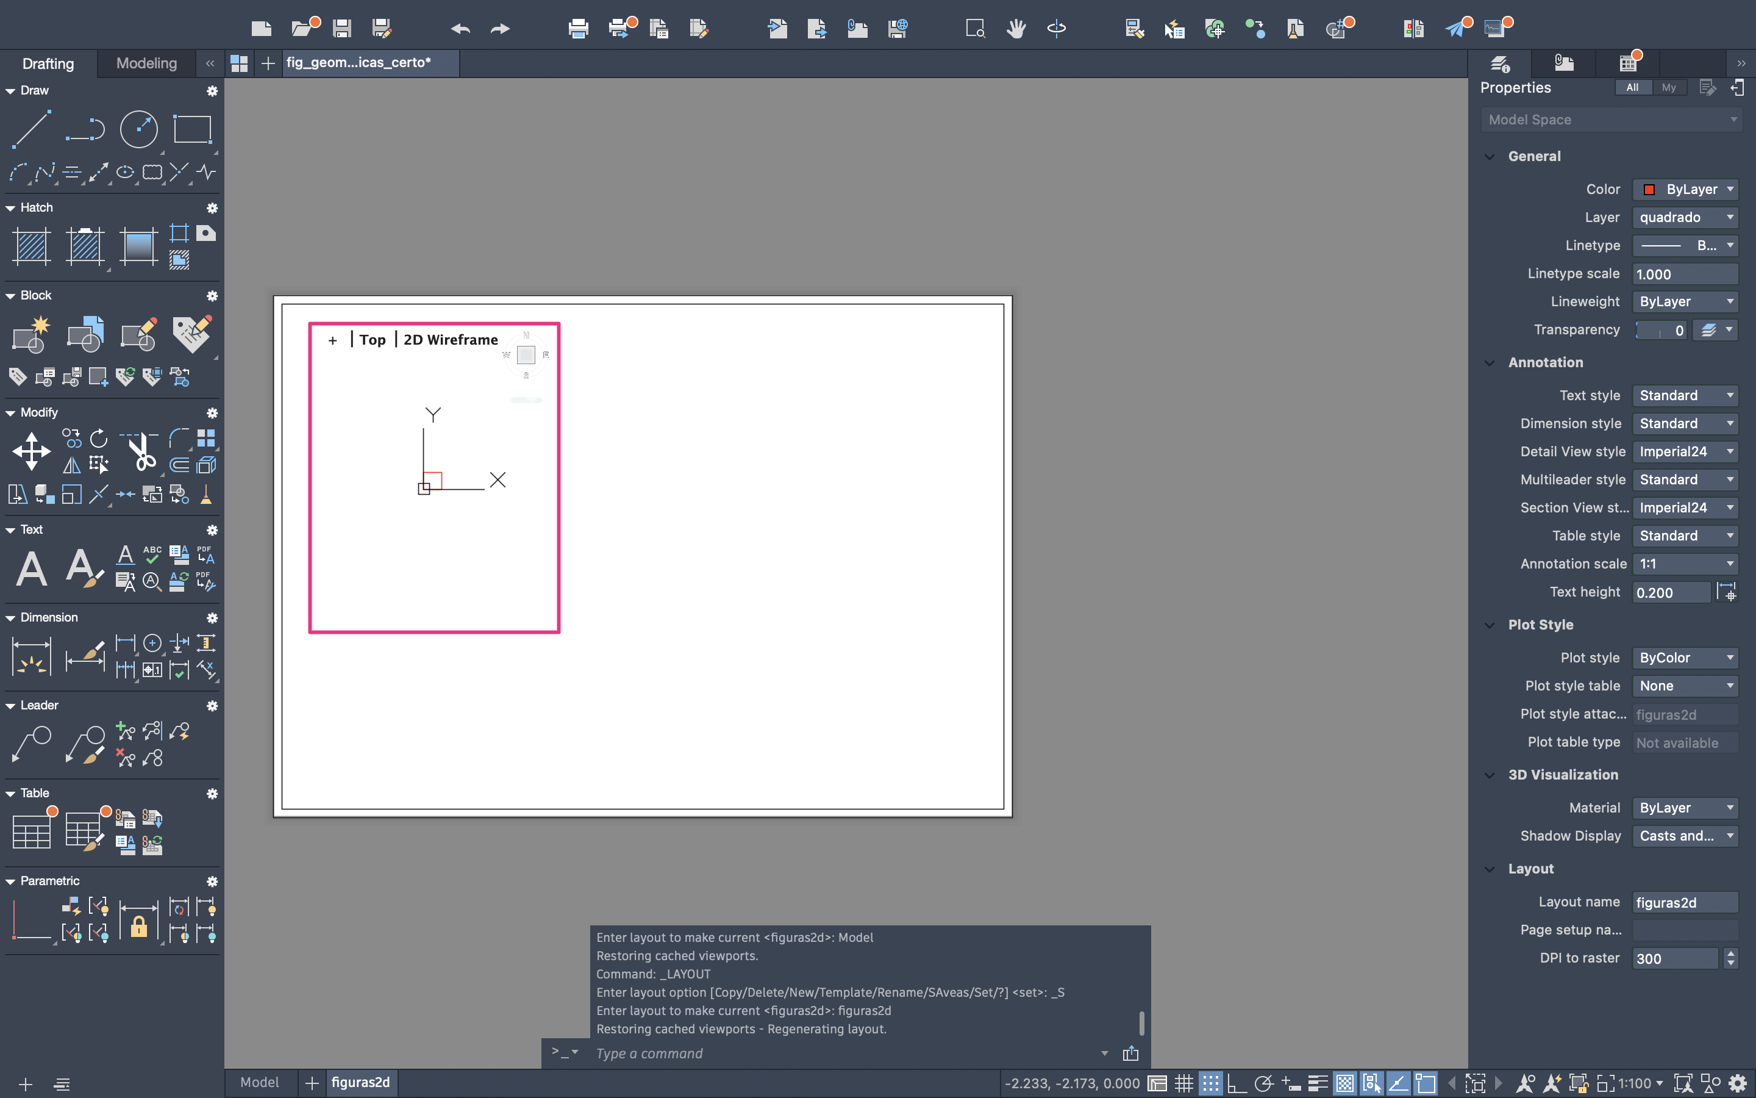Screen dimensions: 1756x1098
Task: Select the figuras2d layout tab
Action: pos(360,1082)
